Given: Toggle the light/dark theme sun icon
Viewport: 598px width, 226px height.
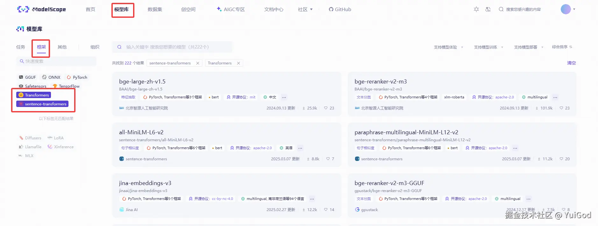Looking at the screenshot, I should [476, 9].
